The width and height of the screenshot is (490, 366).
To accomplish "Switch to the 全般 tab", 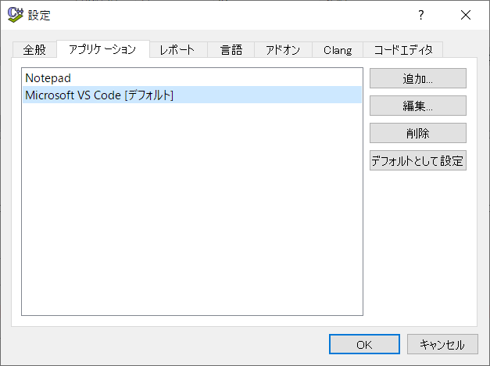I will tap(34, 50).
